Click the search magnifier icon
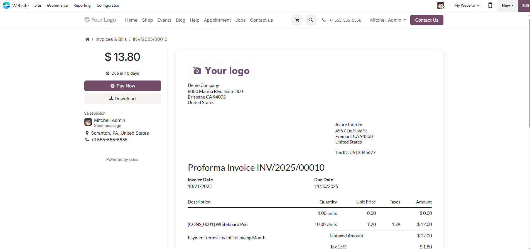This screenshot has width=530, height=249. [x=311, y=20]
